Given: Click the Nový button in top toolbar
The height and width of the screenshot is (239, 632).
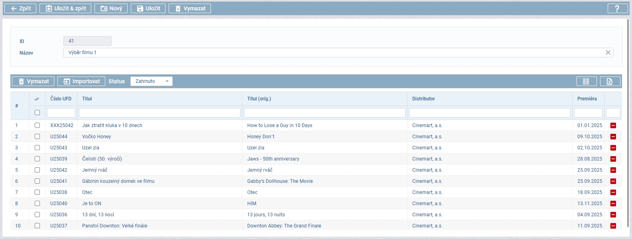Looking at the screenshot, I should click(111, 8).
